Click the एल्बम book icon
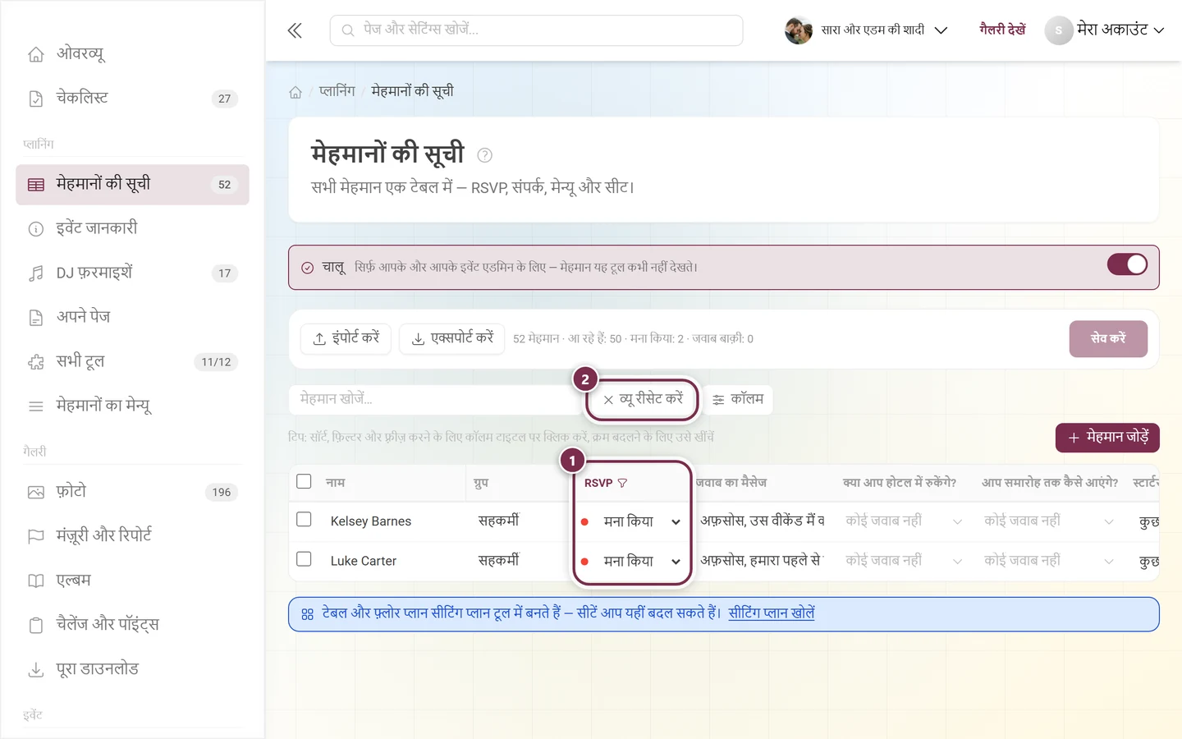The image size is (1182, 739). tap(36, 581)
